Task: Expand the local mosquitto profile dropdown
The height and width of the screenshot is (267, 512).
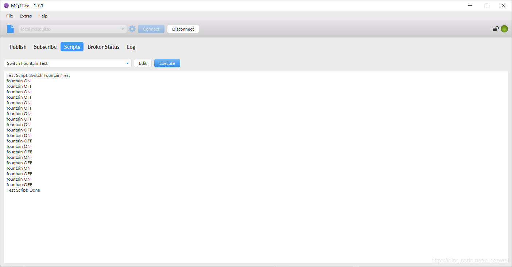Action: point(73,29)
